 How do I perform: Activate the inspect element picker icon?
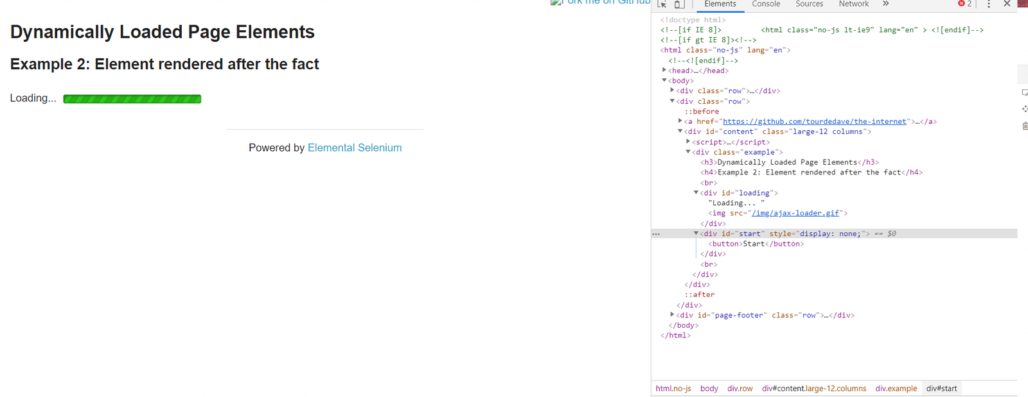[662, 4]
